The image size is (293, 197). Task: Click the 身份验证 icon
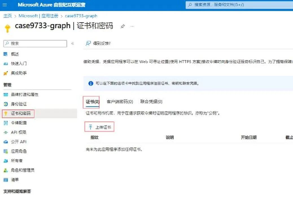pyautogui.click(x=6, y=104)
